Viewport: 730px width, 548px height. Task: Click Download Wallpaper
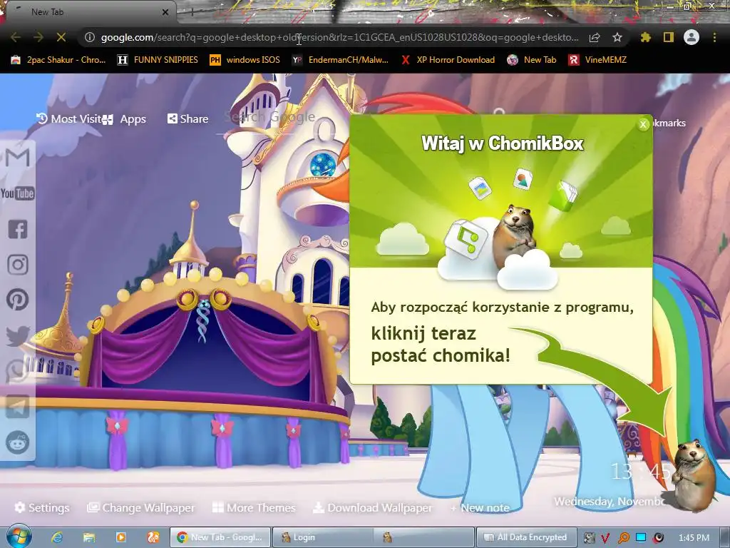pyautogui.click(x=372, y=507)
